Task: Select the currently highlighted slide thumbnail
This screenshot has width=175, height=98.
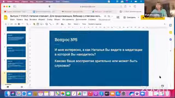Action: (16, 78)
